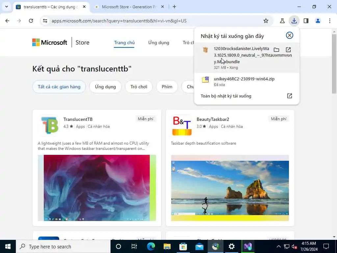
Task: Switch to the translucenttb tab
Action: 52,7
